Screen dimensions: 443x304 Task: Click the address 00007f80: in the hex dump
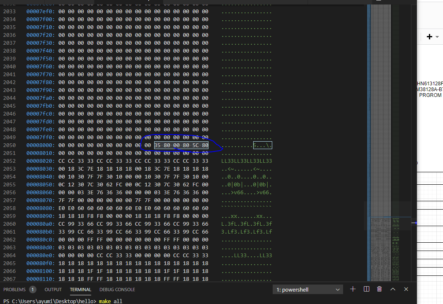tap(41, 82)
